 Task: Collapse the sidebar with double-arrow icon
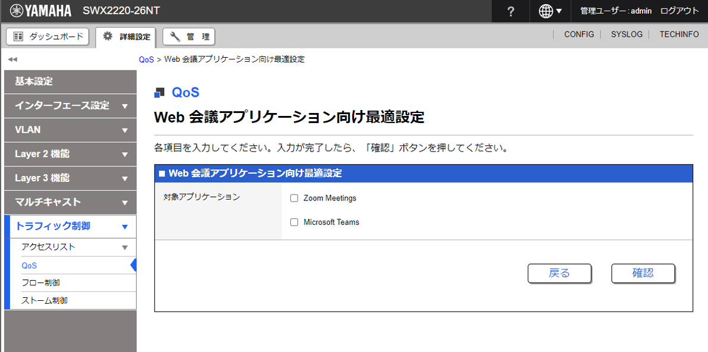(12, 59)
